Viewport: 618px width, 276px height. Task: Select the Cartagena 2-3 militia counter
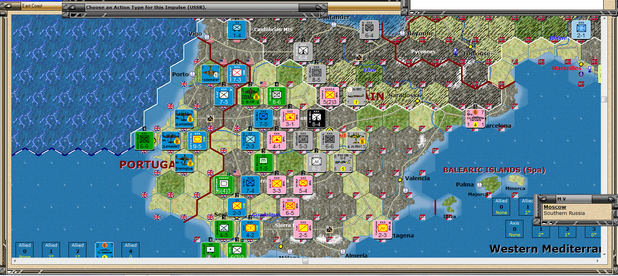click(x=382, y=229)
